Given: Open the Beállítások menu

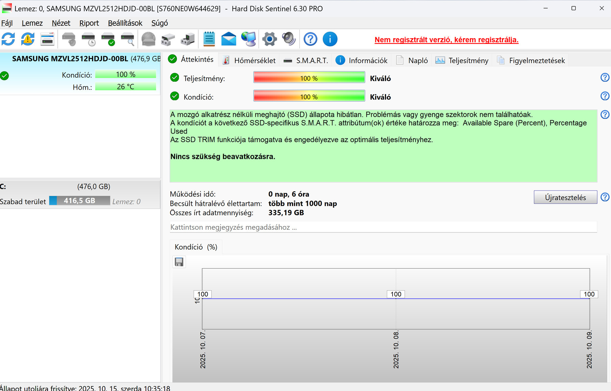Looking at the screenshot, I should point(125,23).
